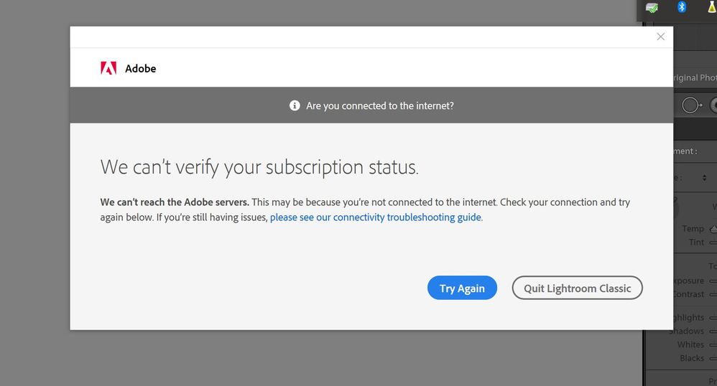Click the Temp slider in Lightroom panel
The height and width of the screenshot is (386, 717).
713,229
